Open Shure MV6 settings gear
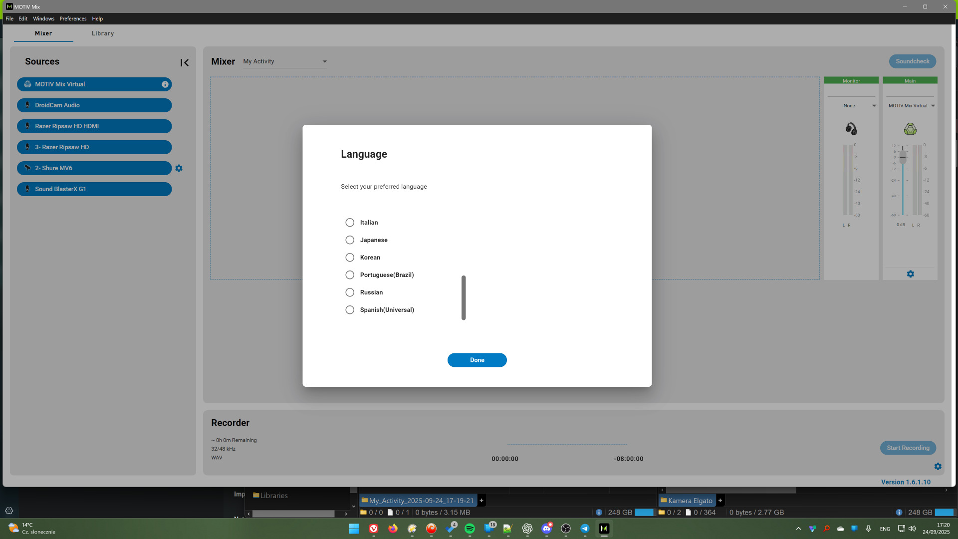 coord(179,168)
